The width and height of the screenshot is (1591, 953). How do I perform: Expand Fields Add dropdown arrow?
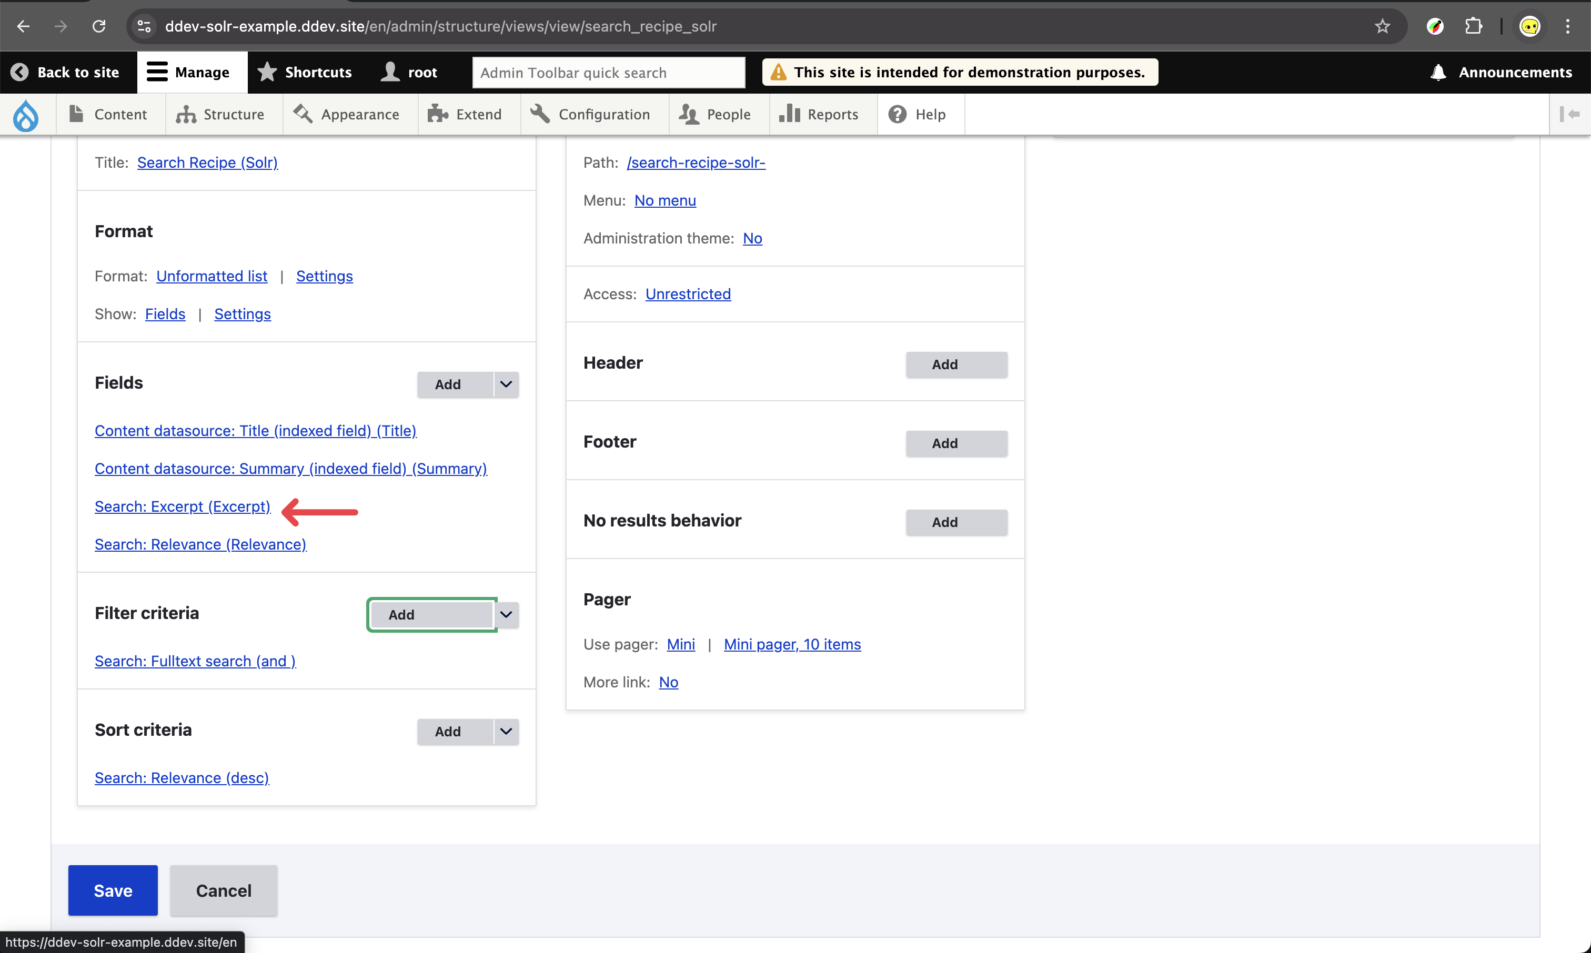click(x=506, y=384)
